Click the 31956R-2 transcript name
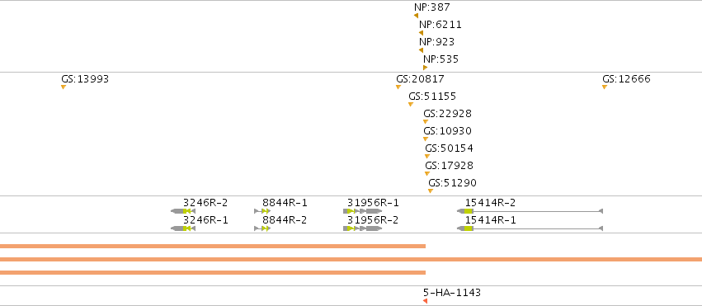The image size is (702, 306). (x=373, y=220)
